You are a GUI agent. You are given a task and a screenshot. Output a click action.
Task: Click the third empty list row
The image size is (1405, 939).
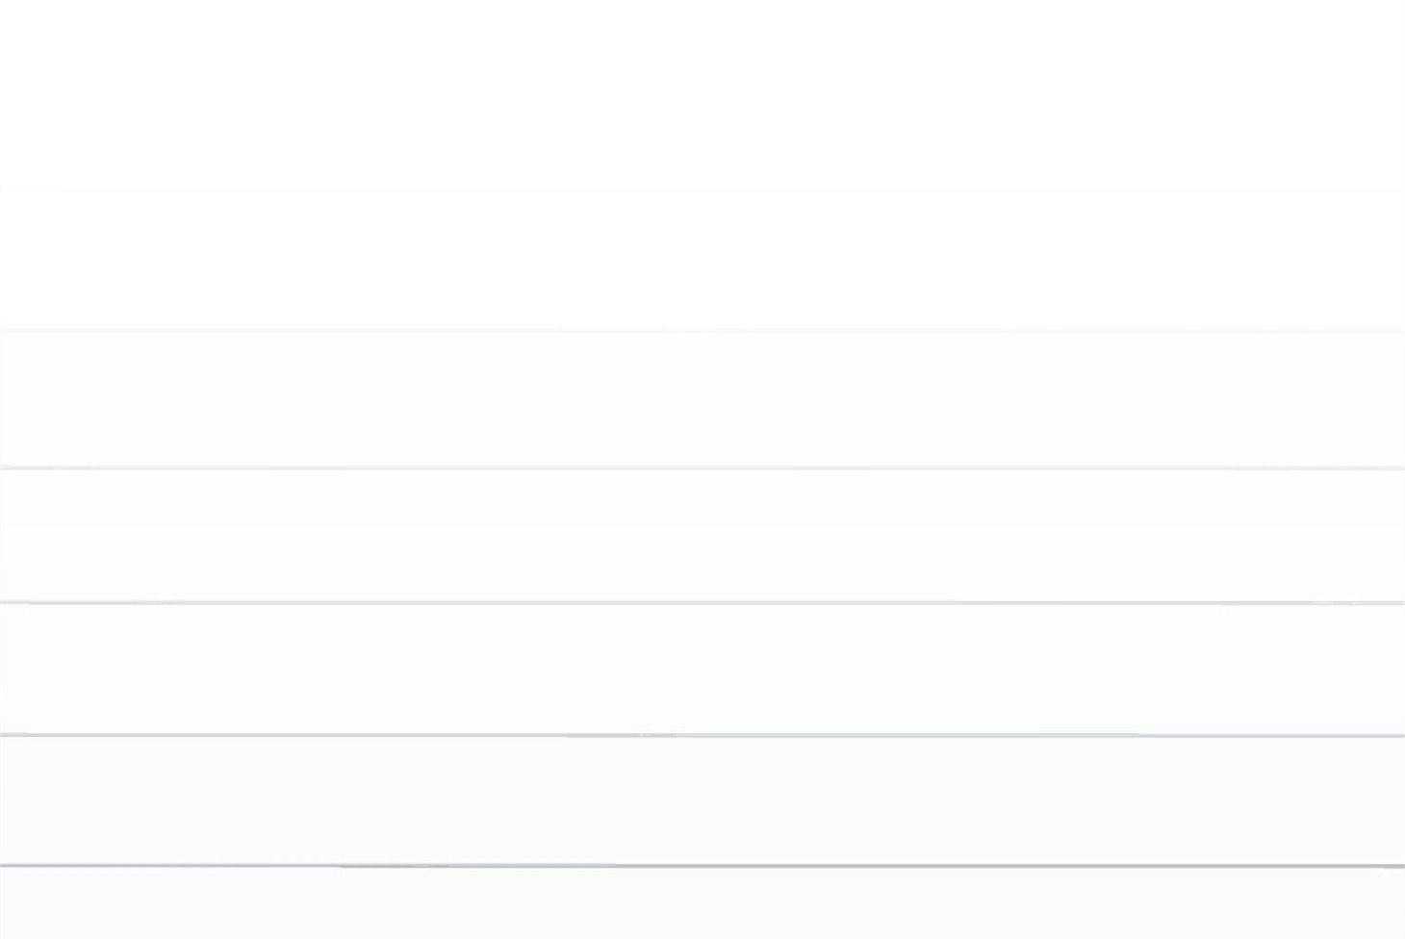[702, 398]
